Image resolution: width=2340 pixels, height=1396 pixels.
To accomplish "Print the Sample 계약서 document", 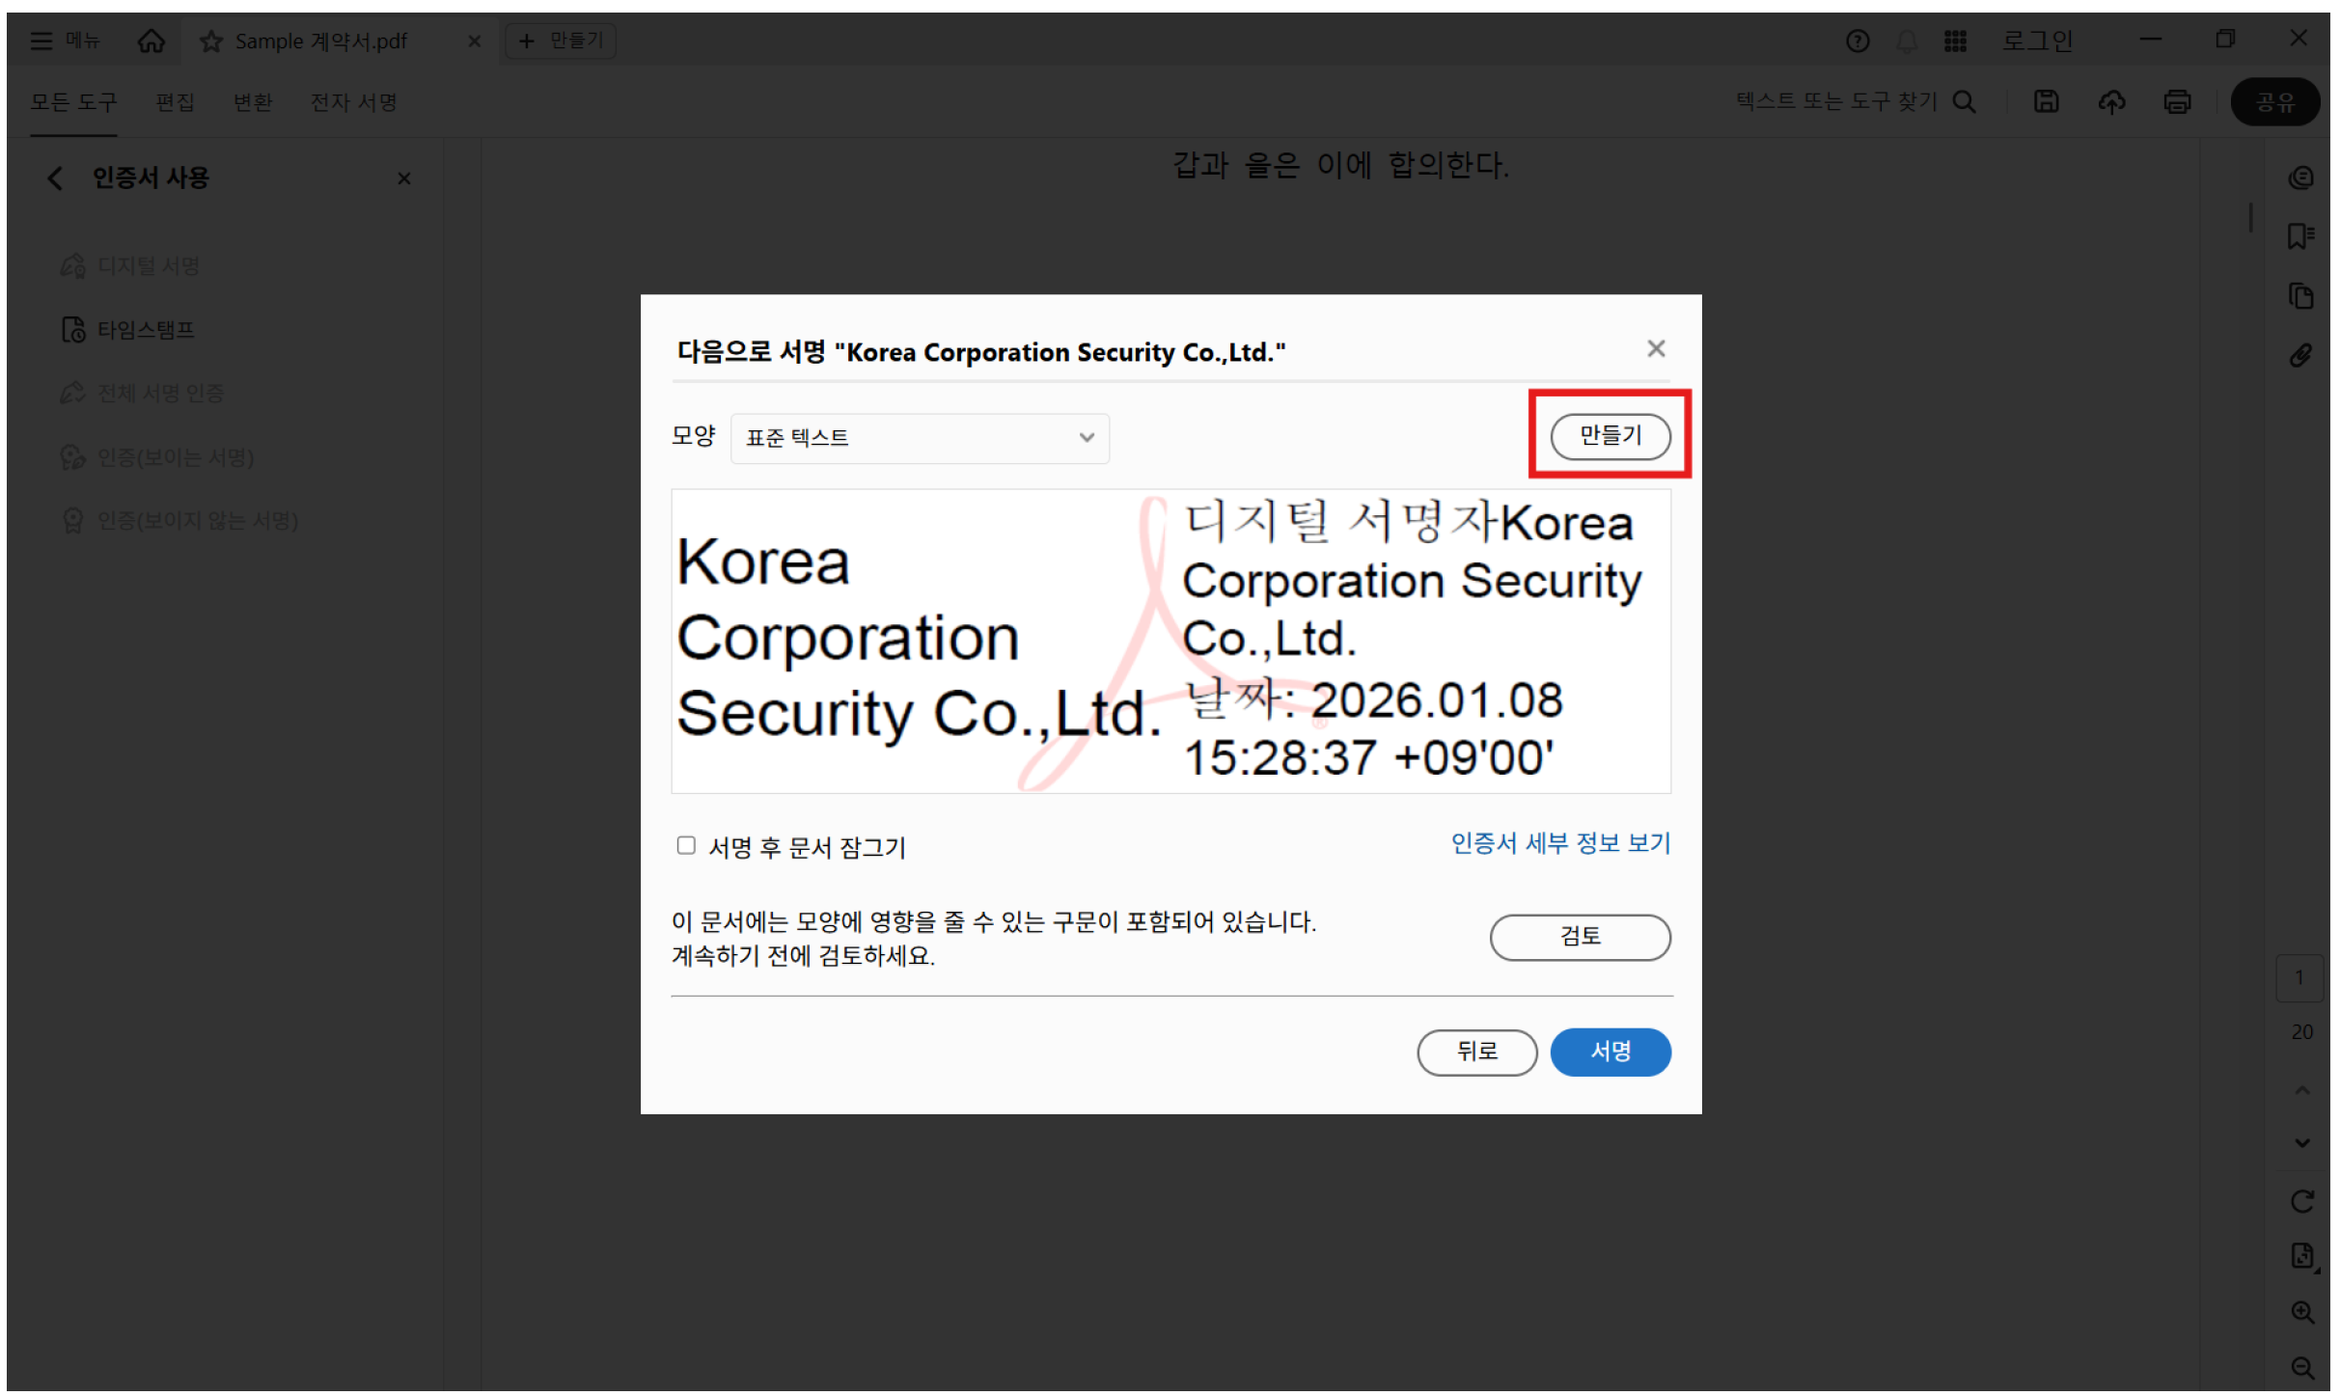I will click(2178, 101).
